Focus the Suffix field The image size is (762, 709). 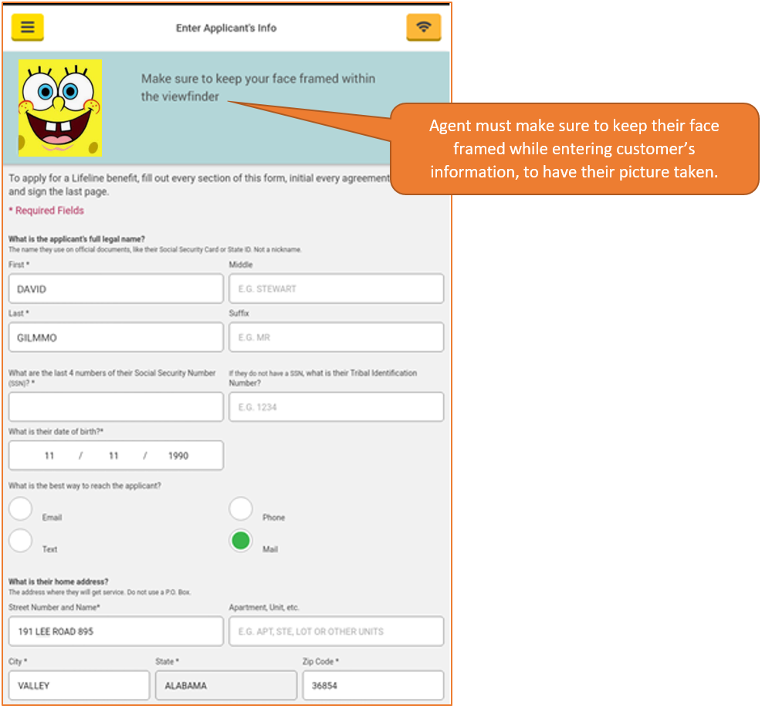coord(337,337)
